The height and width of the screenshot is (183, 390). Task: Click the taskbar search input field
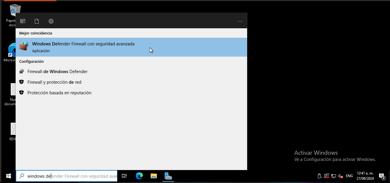coord(67,176)
